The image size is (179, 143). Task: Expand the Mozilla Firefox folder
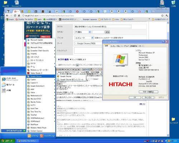pos(41,102)
